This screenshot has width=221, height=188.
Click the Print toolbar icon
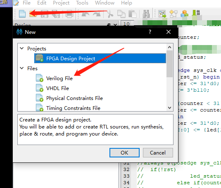[69, 14]
